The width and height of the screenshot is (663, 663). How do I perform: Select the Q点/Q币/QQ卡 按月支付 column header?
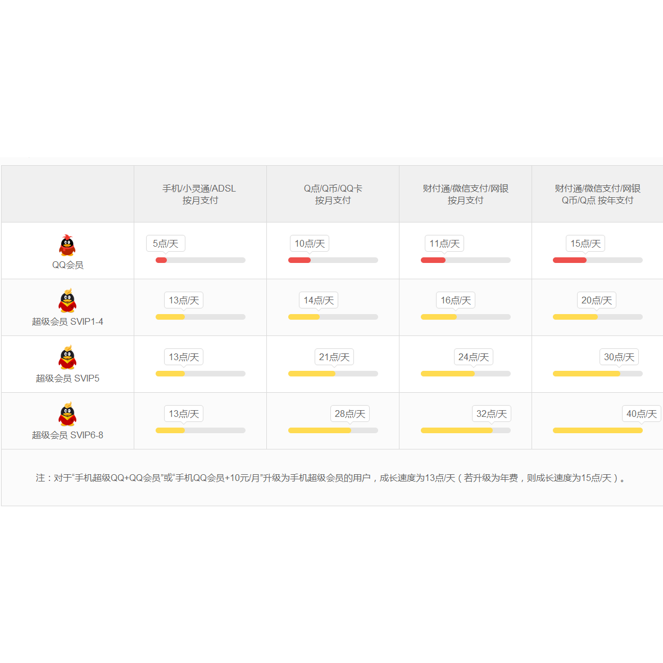tap(333, 194)
